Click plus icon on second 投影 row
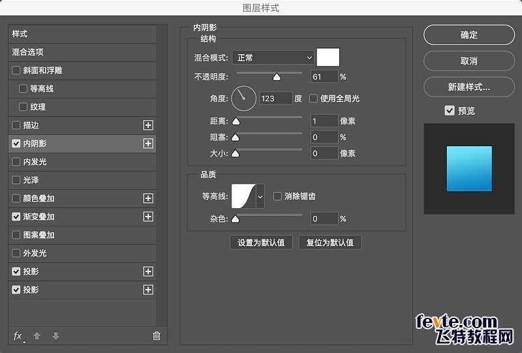The width and height of the screenshot is (522, 353). pyautogui.click(x=148, y=290)
